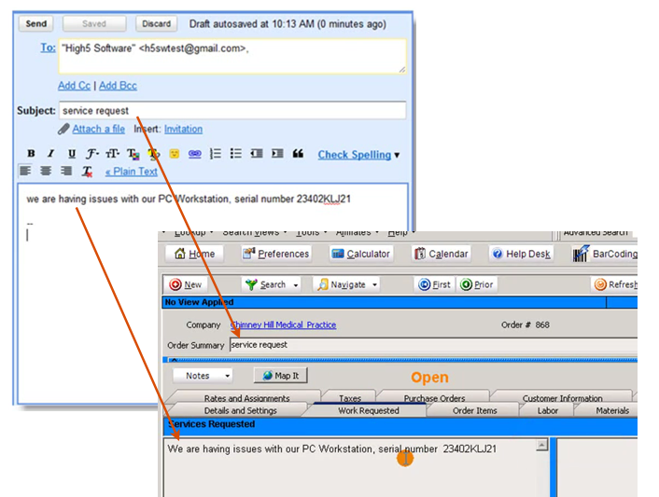Viewport: 659px width, 497px height.
Task: Insert an emoticon into the email
Action: (x=174, y=154)
